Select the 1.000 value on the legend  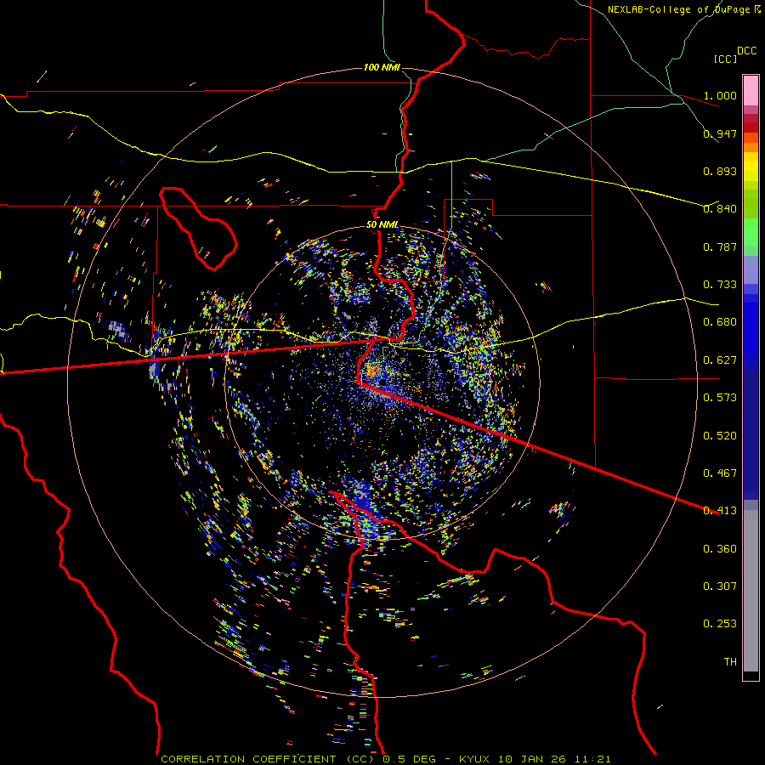[x=720, y=95]
